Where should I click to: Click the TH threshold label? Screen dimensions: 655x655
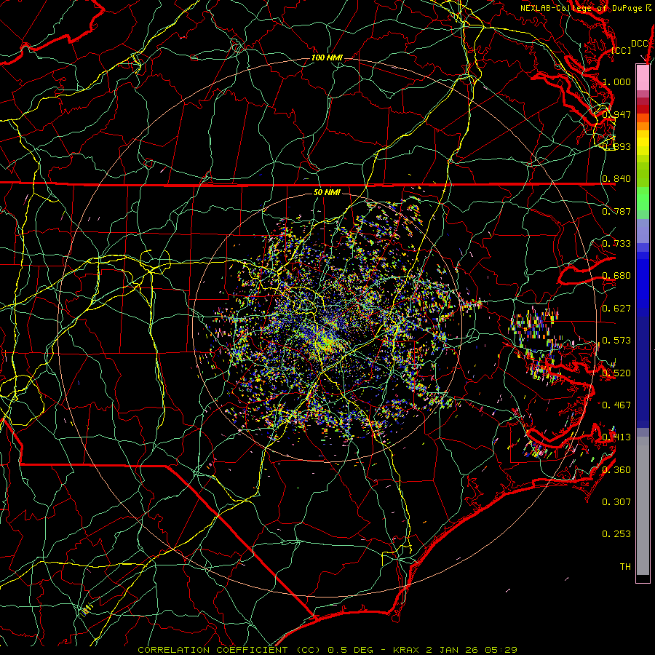pos(625,567)
